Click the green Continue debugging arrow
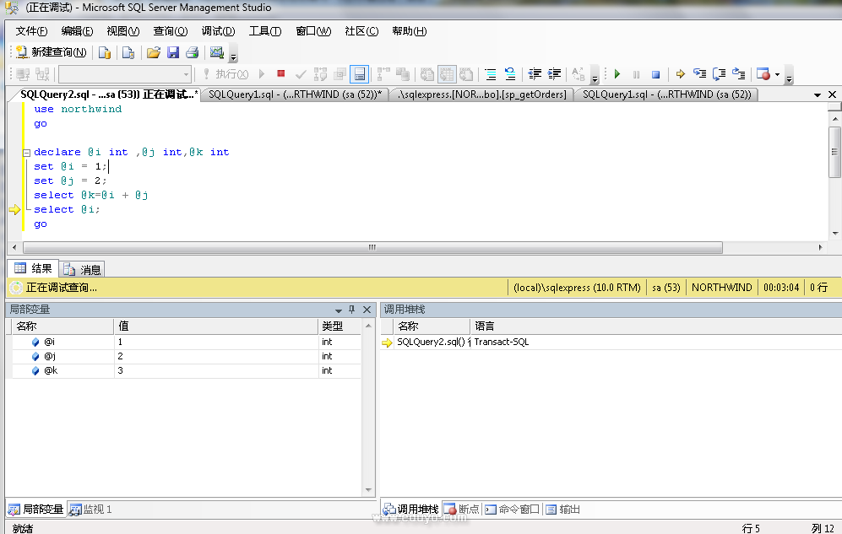The image size is (842, 534). pyautogui.click(x=617, y=74)
